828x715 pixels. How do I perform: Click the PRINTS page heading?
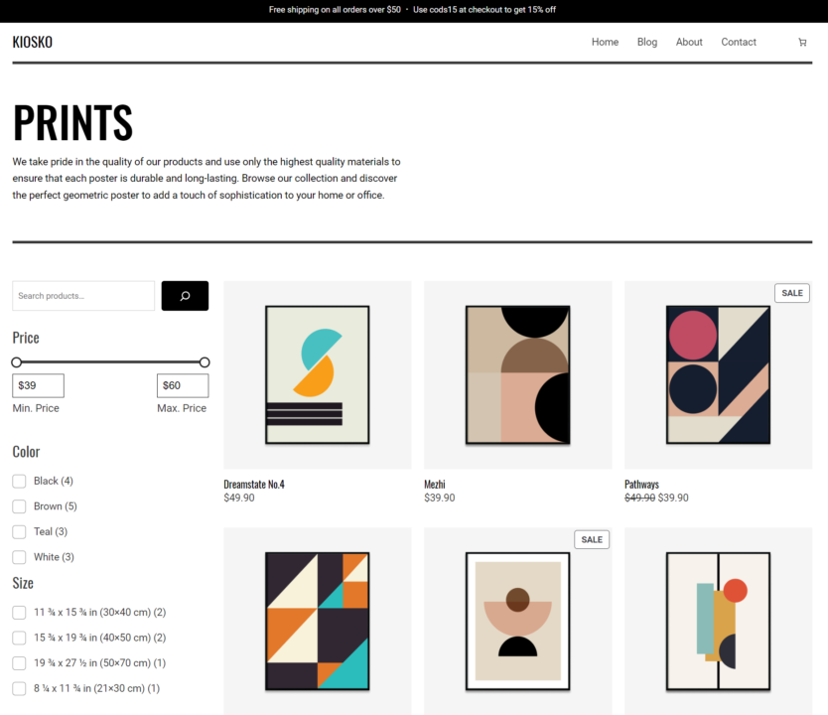click(x=72, y=122)
